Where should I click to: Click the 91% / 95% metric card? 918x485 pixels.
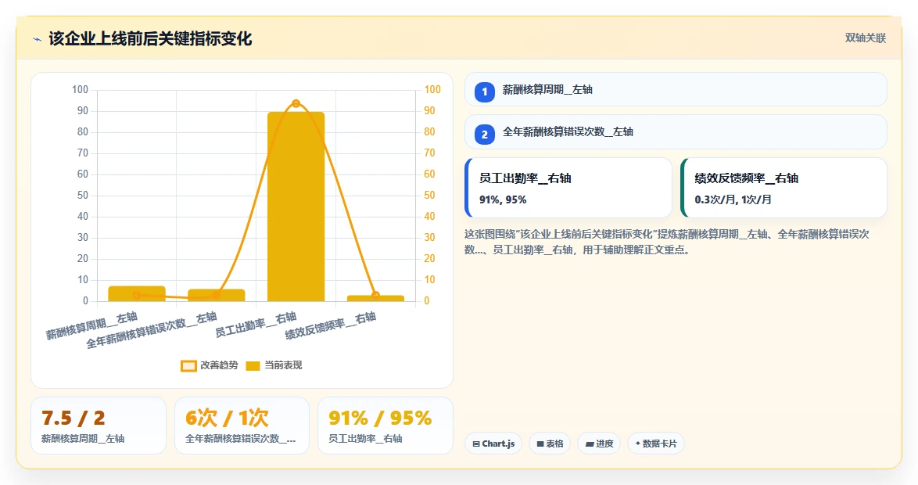(385, 426)
